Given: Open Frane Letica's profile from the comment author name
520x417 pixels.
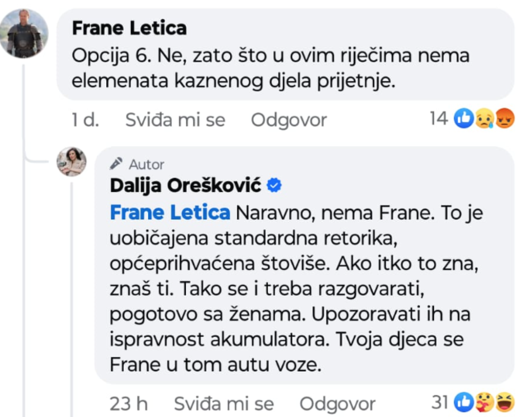Looking at the screenshot, I should pos(129,28).
